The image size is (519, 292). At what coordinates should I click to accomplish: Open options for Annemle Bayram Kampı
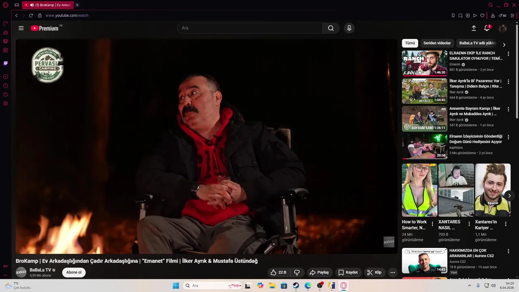508,109
